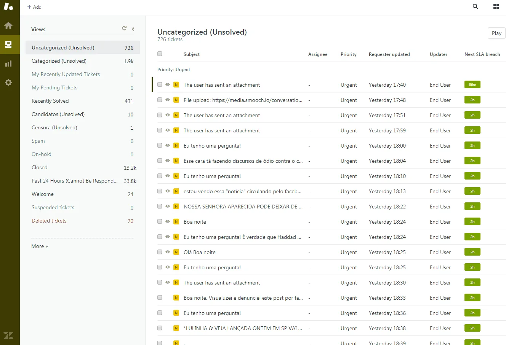Open the More » link
506x345 pixels.
click(40, 246)
